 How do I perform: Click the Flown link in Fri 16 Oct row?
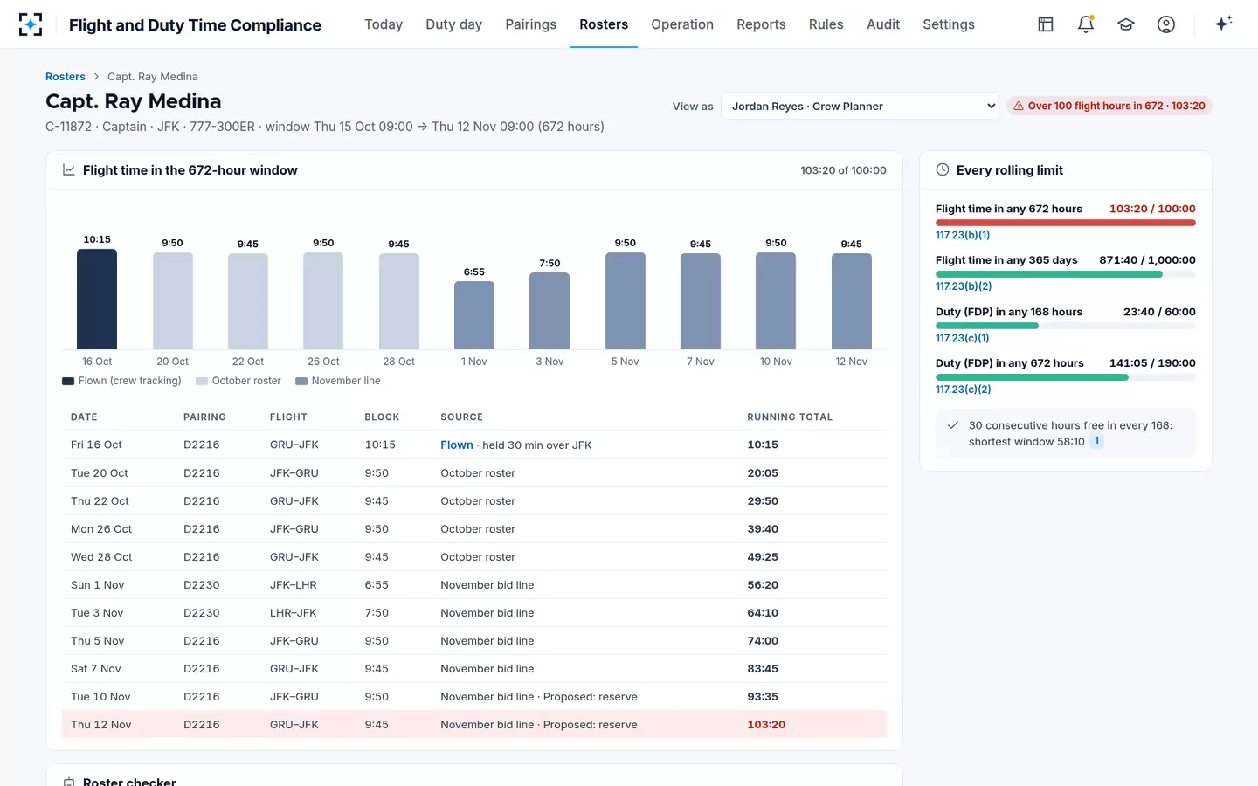(x=457, y=445)
